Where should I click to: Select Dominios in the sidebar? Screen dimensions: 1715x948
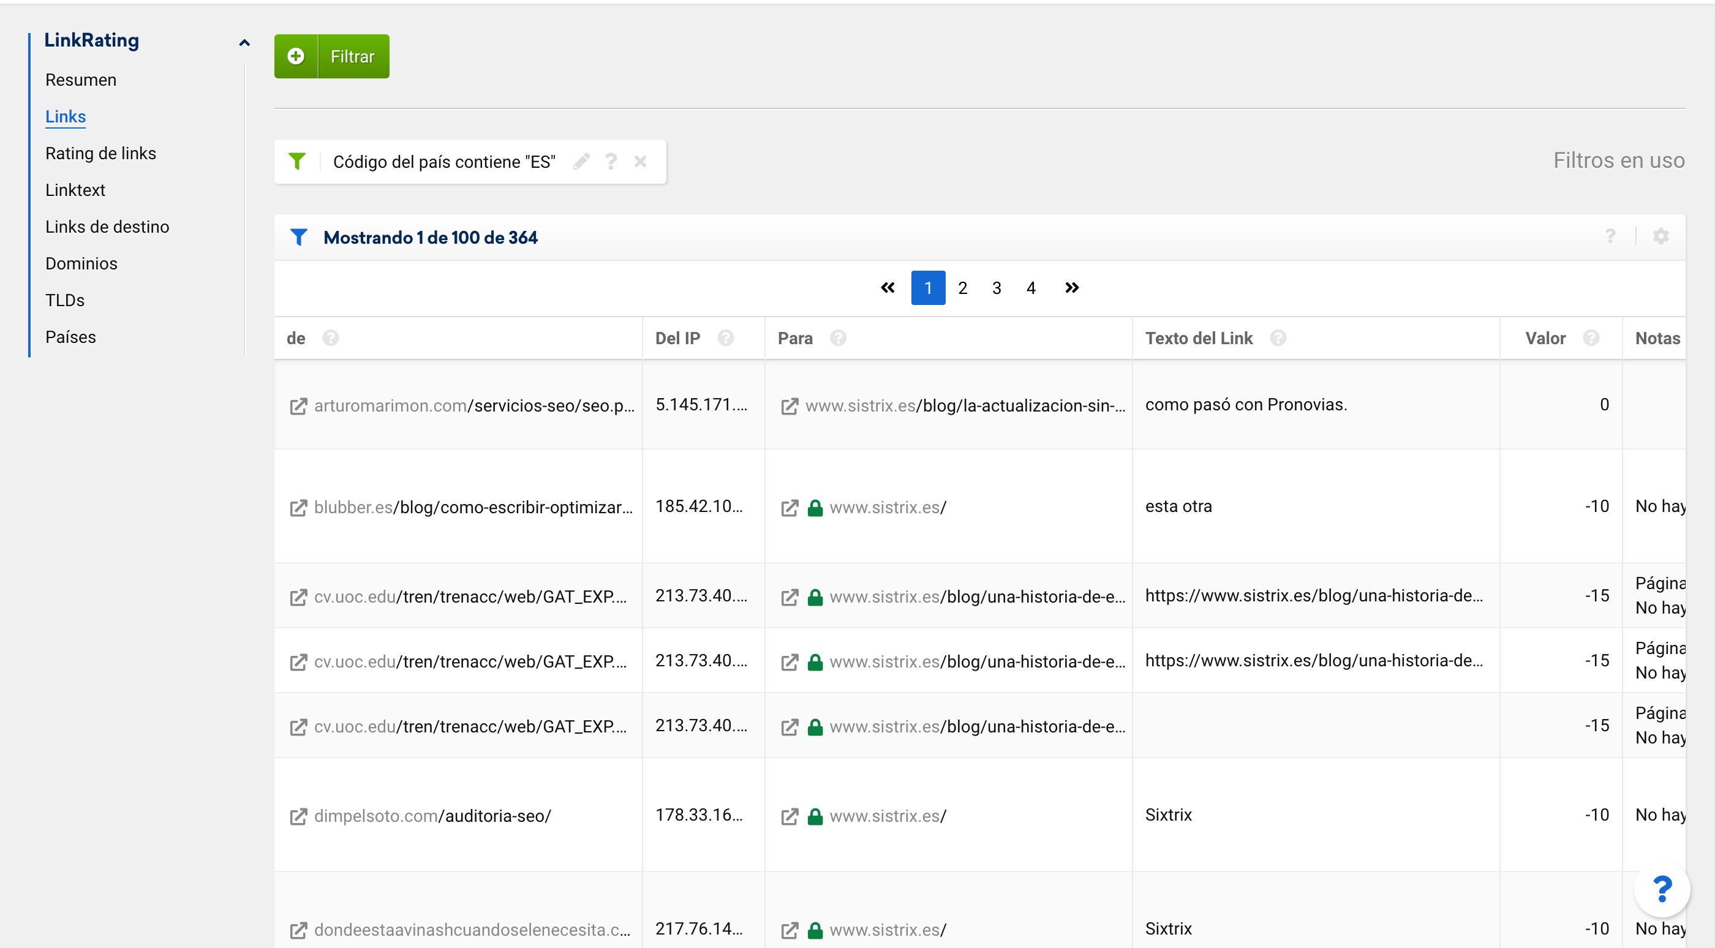pos(81,263)
